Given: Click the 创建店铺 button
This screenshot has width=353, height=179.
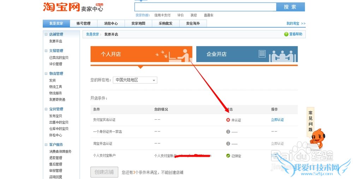Looking at the screenshot, I should (x=104, y=172).
